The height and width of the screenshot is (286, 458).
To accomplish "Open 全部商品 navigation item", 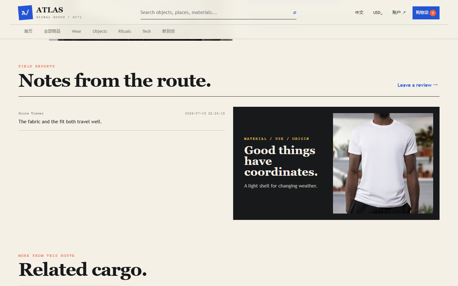I will [52, 31].
